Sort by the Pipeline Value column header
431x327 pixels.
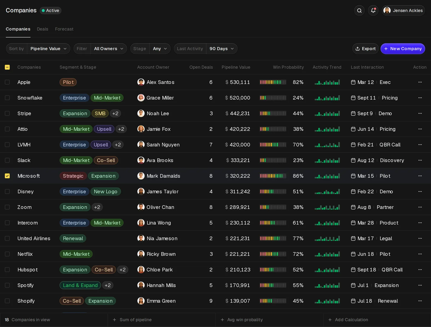coord(236,67)
